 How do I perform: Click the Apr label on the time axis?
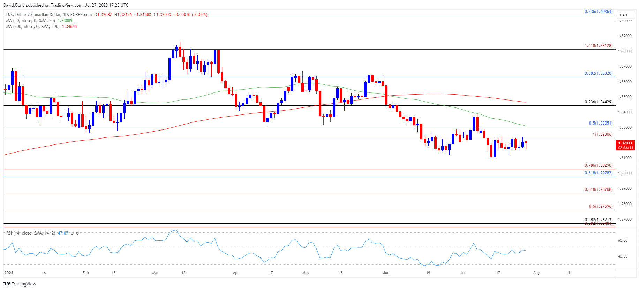236,273
